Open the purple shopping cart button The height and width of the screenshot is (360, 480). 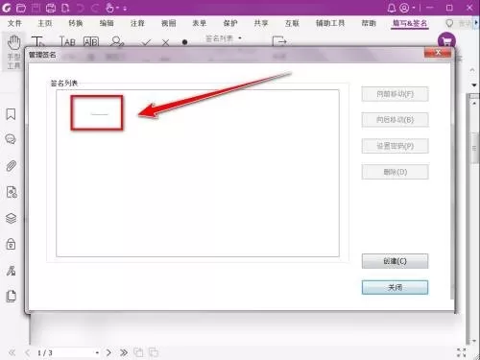click(446, 41)
